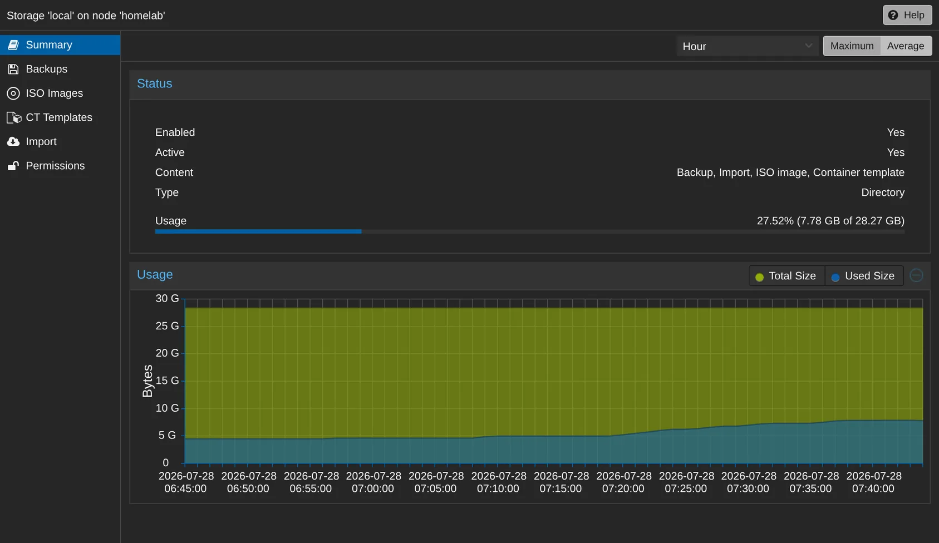This screenshot has width=939, height=543.
Task: Toggle the Total Size series label
Action: tap(792, 276)
